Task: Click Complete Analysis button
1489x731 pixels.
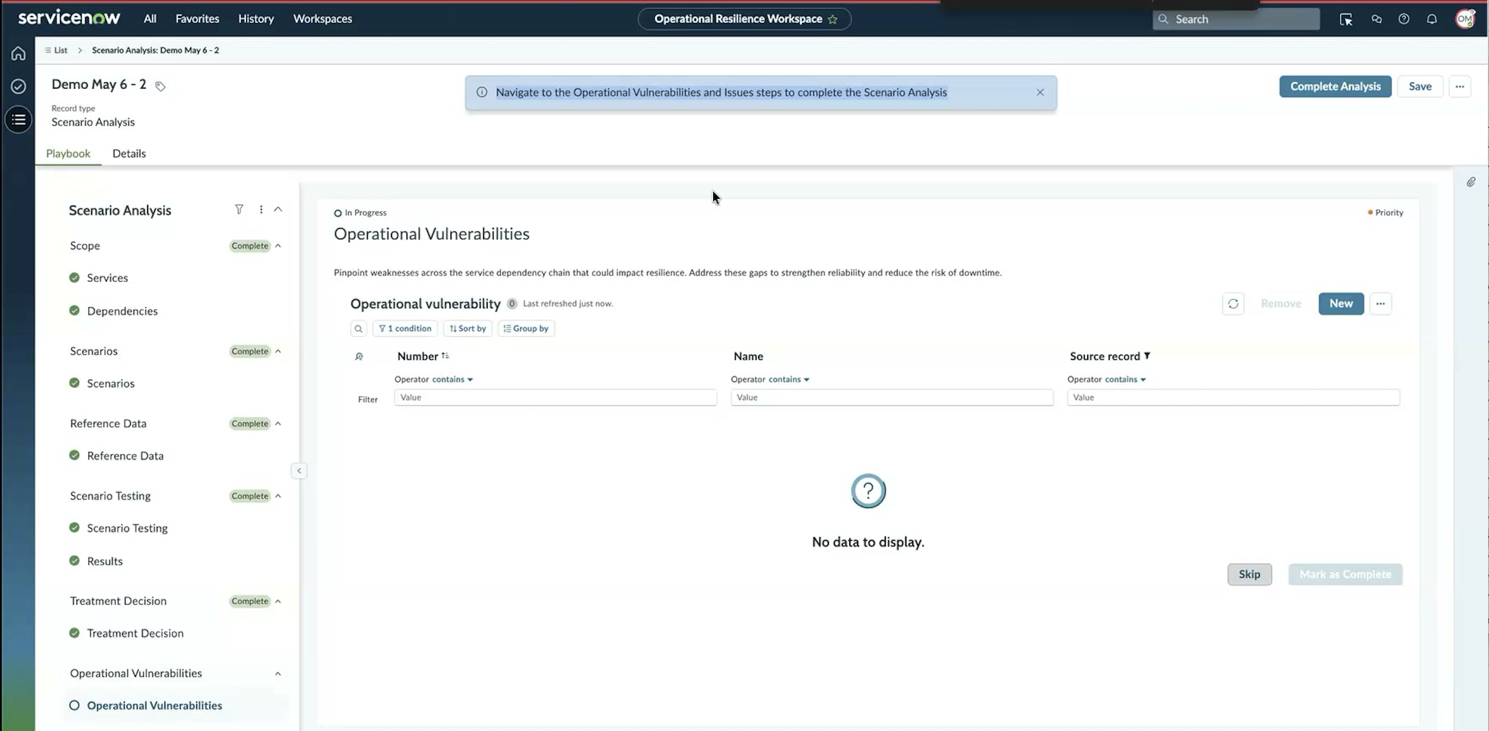Action: click(1335, 86)
